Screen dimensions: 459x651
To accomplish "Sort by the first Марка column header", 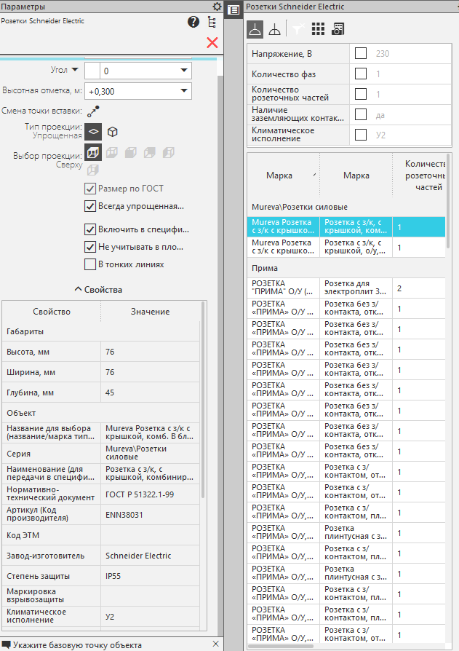I will [279, 175].
